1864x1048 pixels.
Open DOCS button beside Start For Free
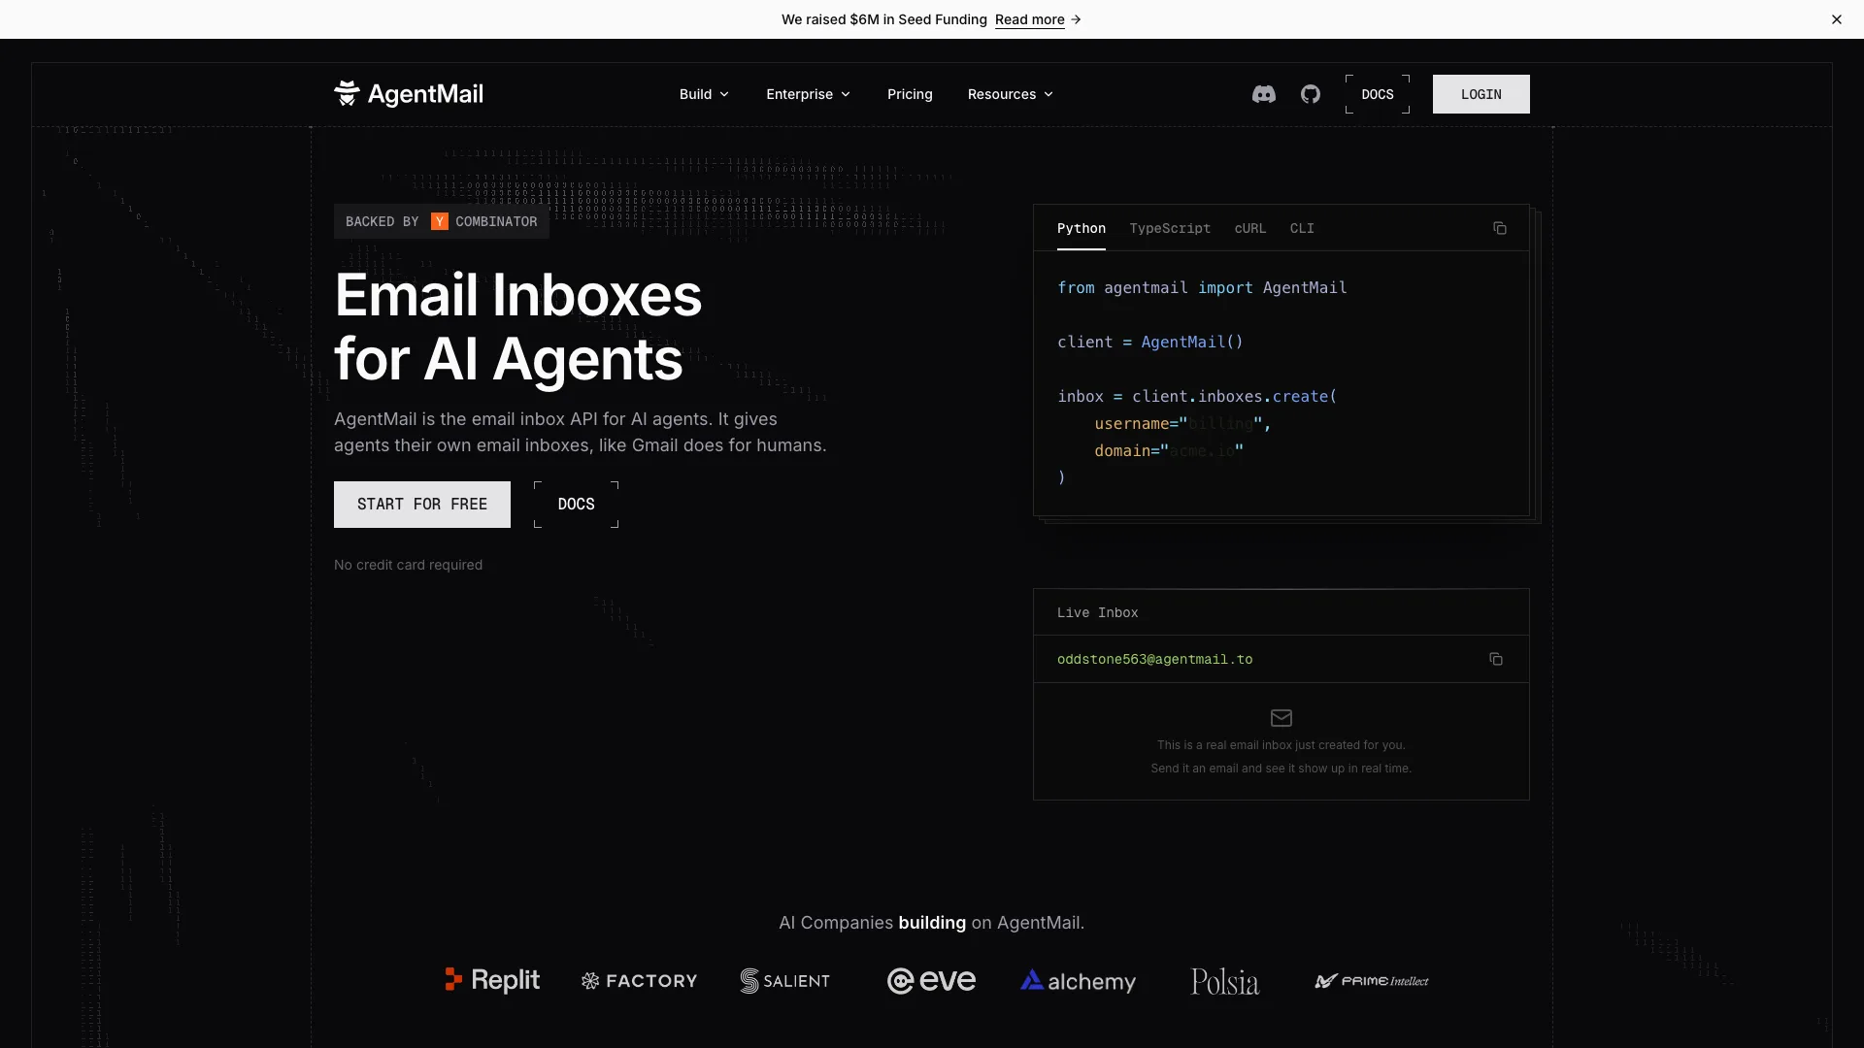click(577, 505)
